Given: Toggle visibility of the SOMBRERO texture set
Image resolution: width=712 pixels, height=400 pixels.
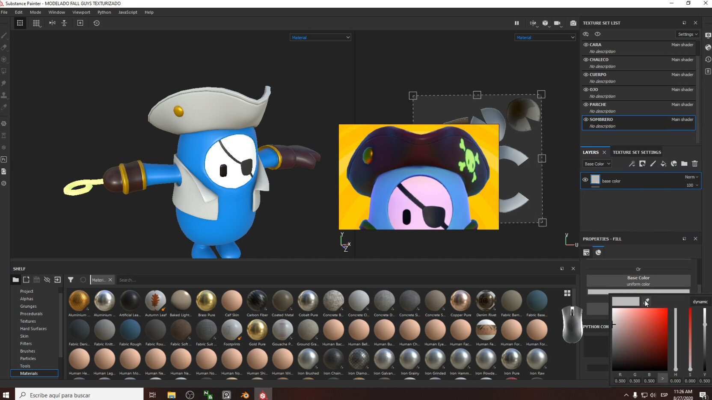Looking at the screenshot, I should tap(585, 119).
